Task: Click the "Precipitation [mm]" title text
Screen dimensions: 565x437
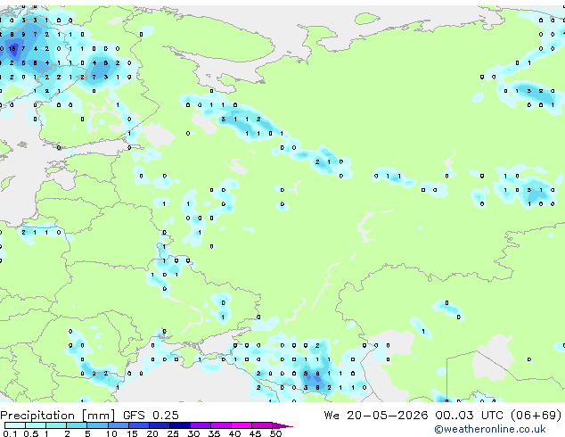Action: point(58,416)
